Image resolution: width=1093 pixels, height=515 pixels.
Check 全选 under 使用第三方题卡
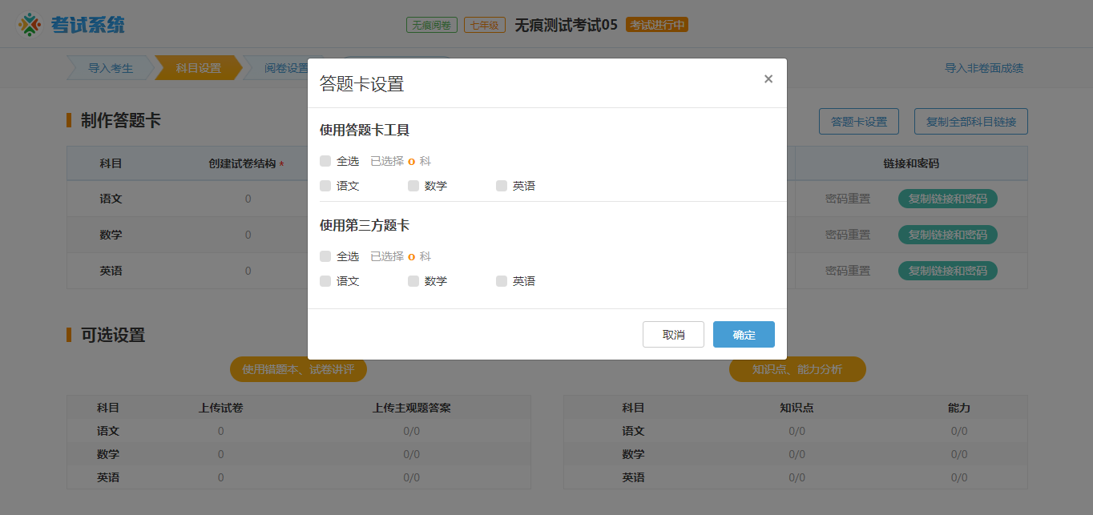point(325,256)
